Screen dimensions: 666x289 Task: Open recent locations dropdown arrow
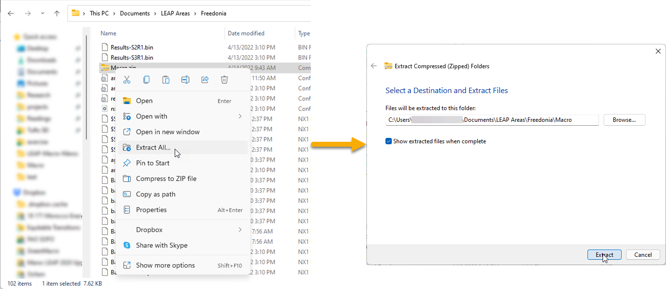coord(42,14)
